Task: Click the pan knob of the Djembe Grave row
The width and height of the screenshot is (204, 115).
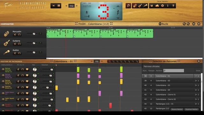Action: click(35, 87)
